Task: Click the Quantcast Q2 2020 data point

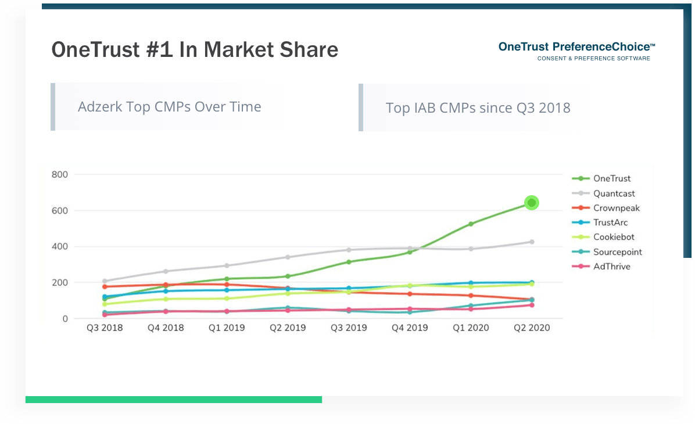Action: (x=532, y=242)
